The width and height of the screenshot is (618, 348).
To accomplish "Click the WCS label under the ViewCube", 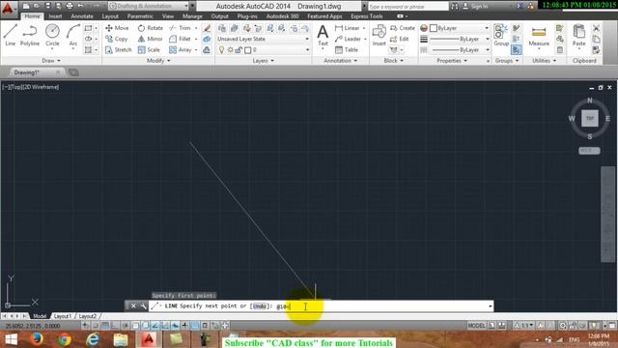I will click(589, 151).
